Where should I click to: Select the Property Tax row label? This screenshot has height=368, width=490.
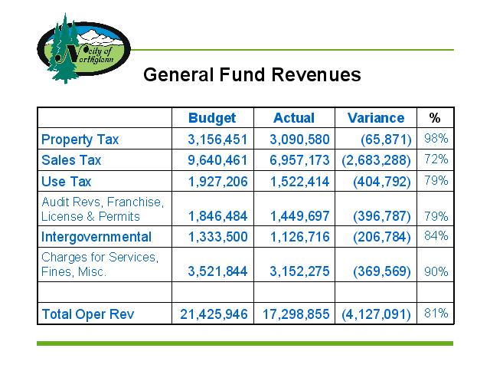(80, 140)
